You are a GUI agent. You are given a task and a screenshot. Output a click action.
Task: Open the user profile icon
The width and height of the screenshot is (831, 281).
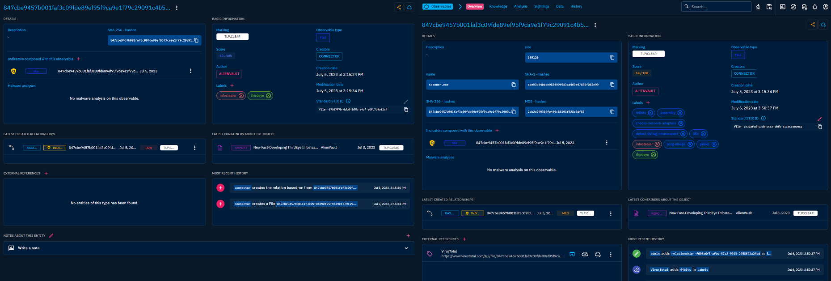click(825, 7)
